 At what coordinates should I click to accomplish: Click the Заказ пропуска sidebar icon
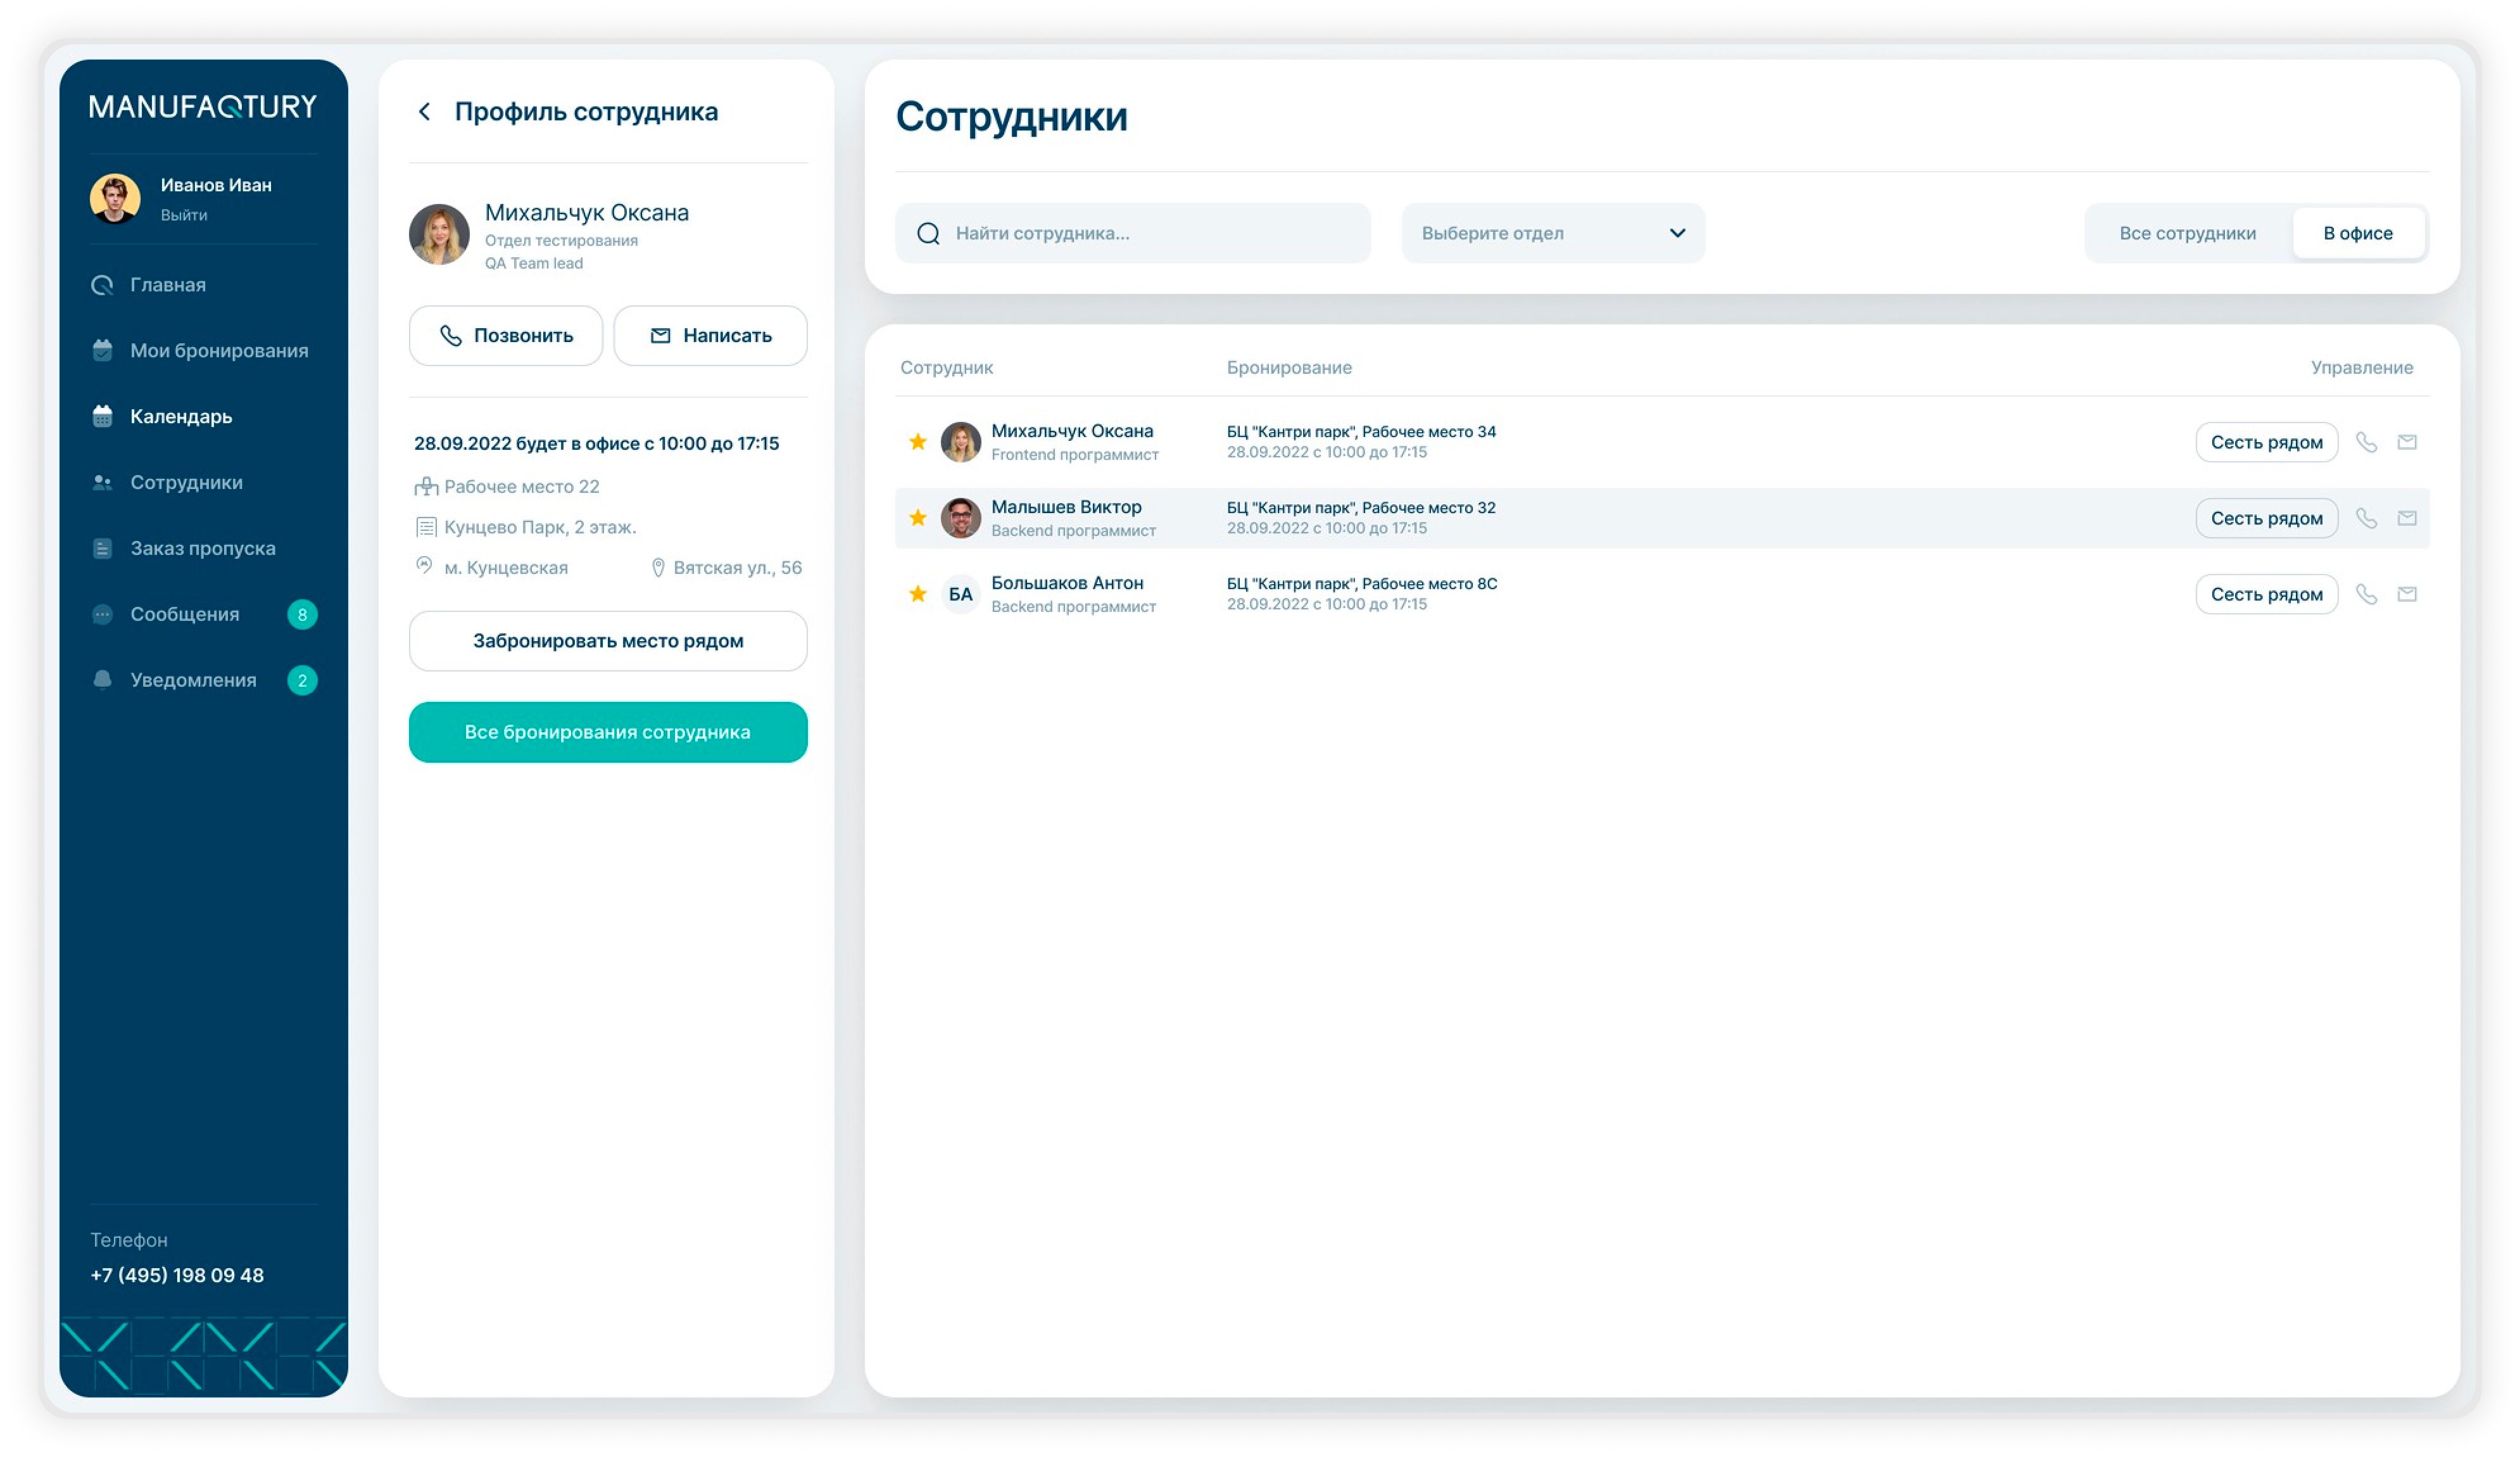pyautogui.click(x=102, y=549)
